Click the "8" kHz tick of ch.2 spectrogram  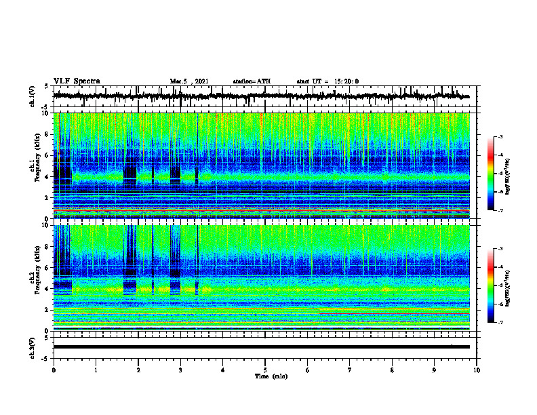point(47,247)
